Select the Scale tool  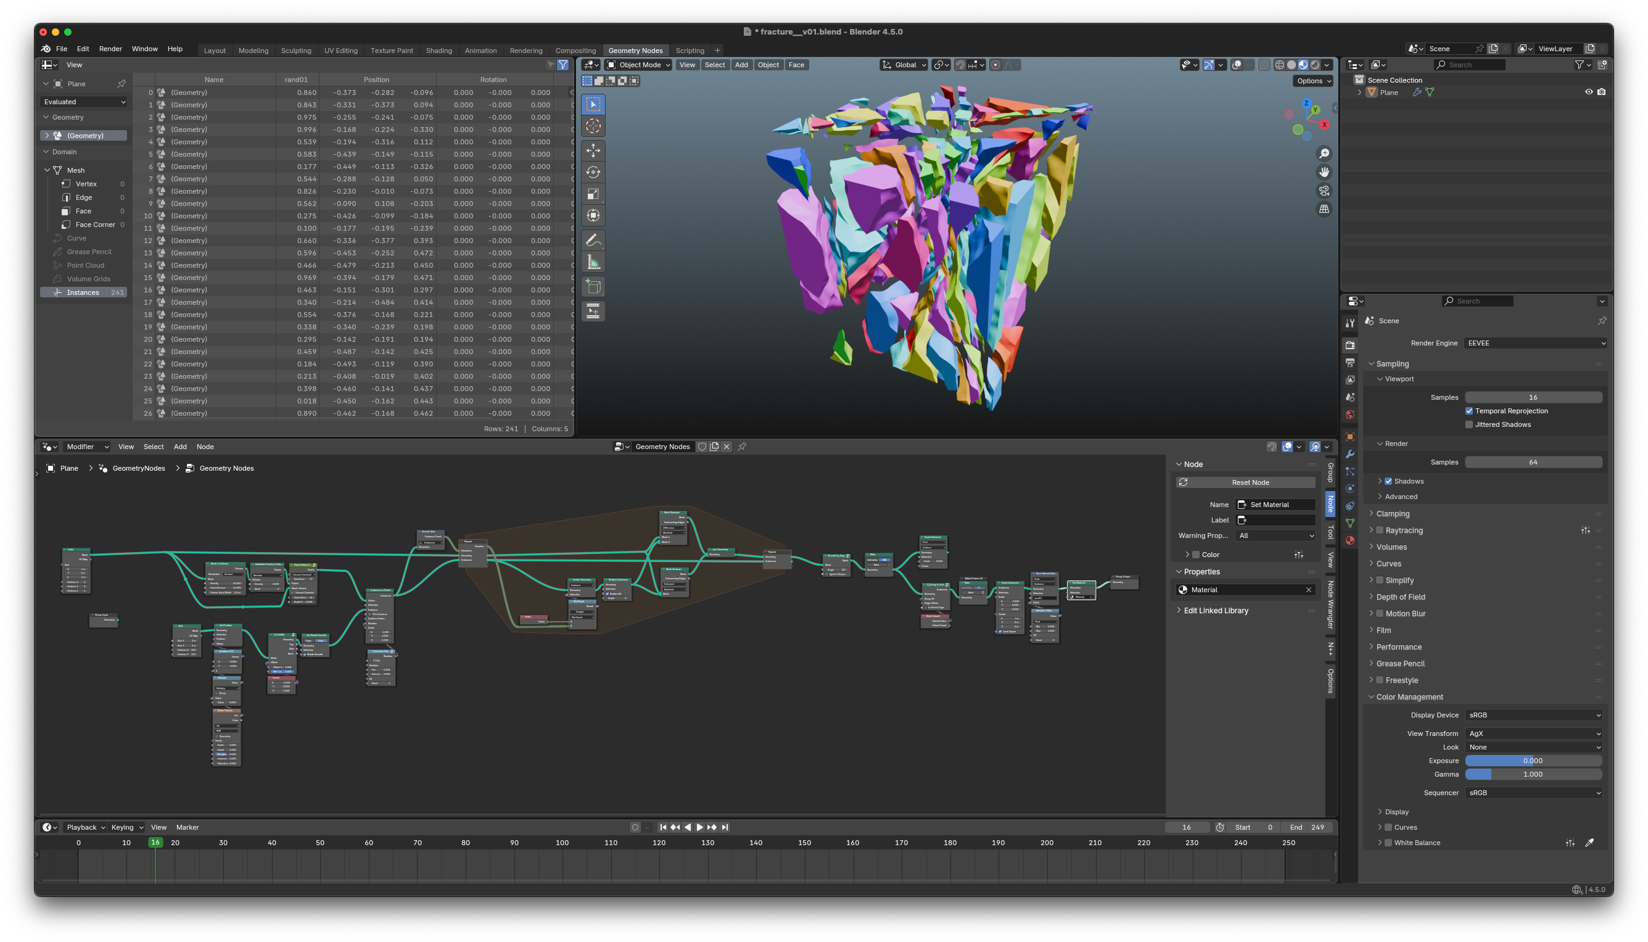pyautogui.click(x=593, y=194)
